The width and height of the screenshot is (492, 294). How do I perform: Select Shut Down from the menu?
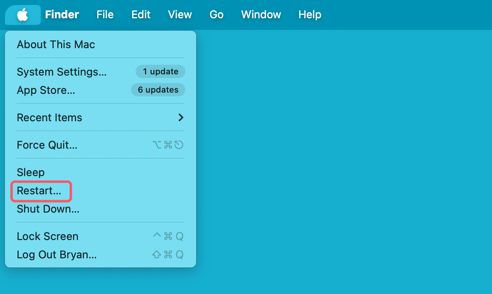[x=48, y=209]
